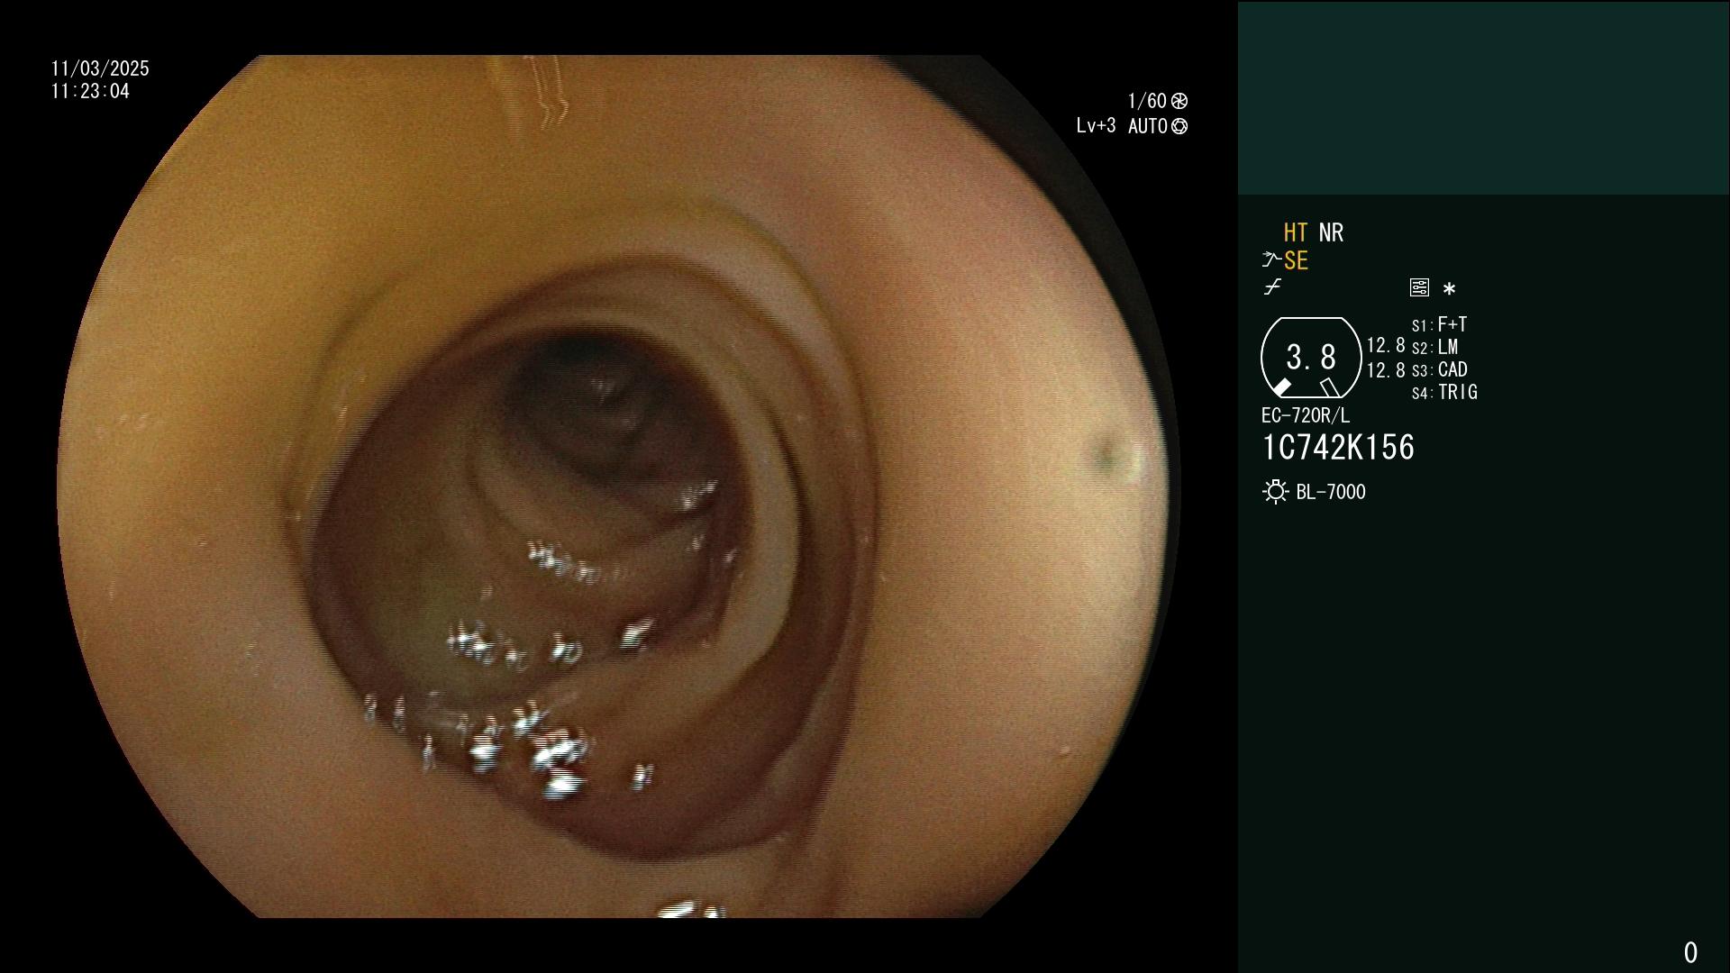Click the endoscopic live image
Image resolution: width=1730 pixels, height=973 pixels.
pyautogui.click(x=618, y=486)
